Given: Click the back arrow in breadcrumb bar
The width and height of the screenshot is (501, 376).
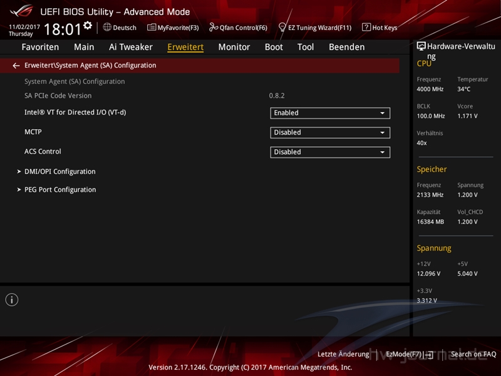Looking at the screenshot, I should [16, 66].
